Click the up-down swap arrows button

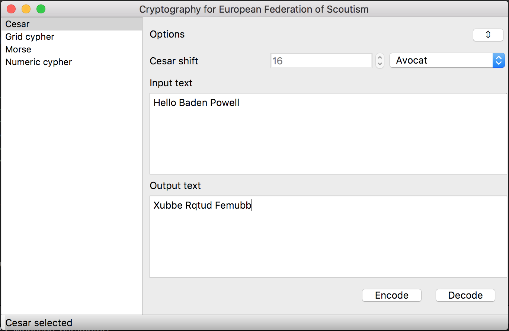click(488, 35)
